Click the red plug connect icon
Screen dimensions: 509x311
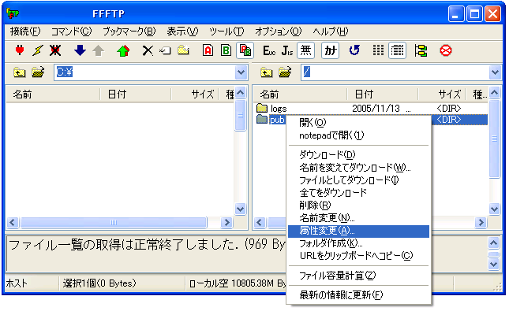coord(20,50)
